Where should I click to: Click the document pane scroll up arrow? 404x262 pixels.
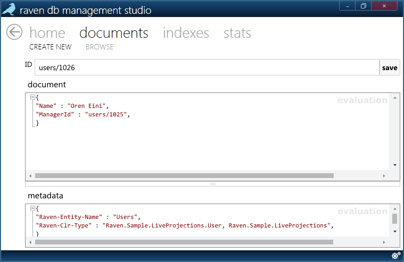(x=395, y=98)
